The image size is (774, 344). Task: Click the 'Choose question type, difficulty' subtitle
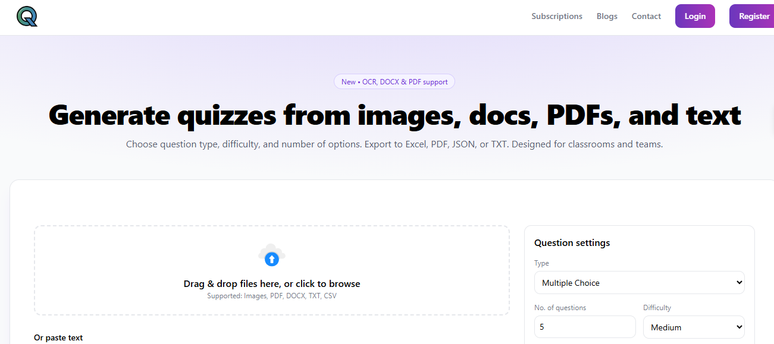coord(394,144)
